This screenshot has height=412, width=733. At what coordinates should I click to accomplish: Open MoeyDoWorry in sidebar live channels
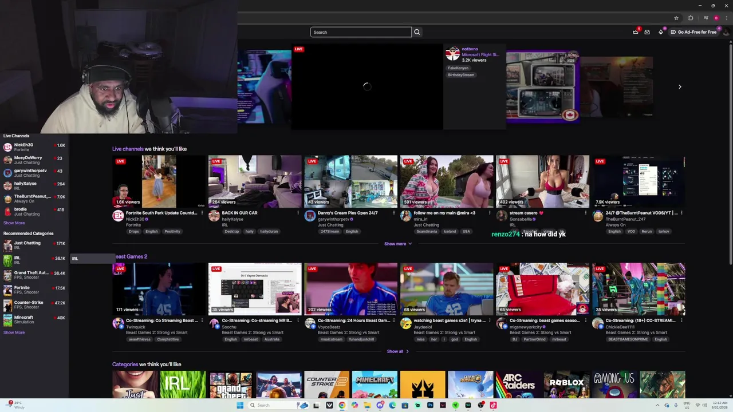(x=34, y=160)
